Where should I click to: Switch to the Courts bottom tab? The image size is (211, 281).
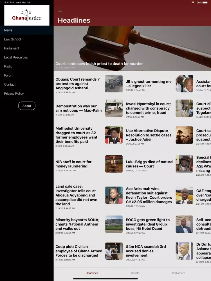pos(135,273)
